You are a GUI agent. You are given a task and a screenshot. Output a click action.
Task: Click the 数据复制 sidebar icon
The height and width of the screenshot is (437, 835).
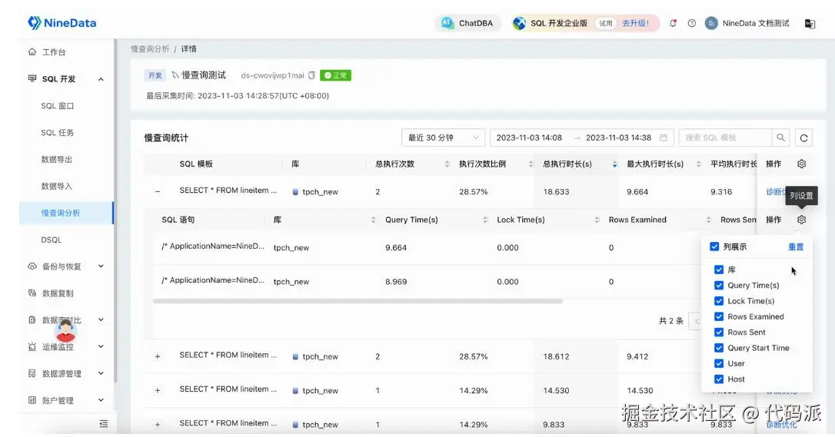[32, 293]
